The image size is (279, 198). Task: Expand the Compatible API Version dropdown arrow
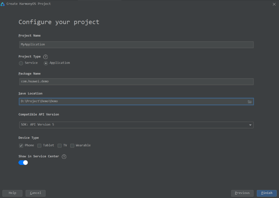click(250, 125)
